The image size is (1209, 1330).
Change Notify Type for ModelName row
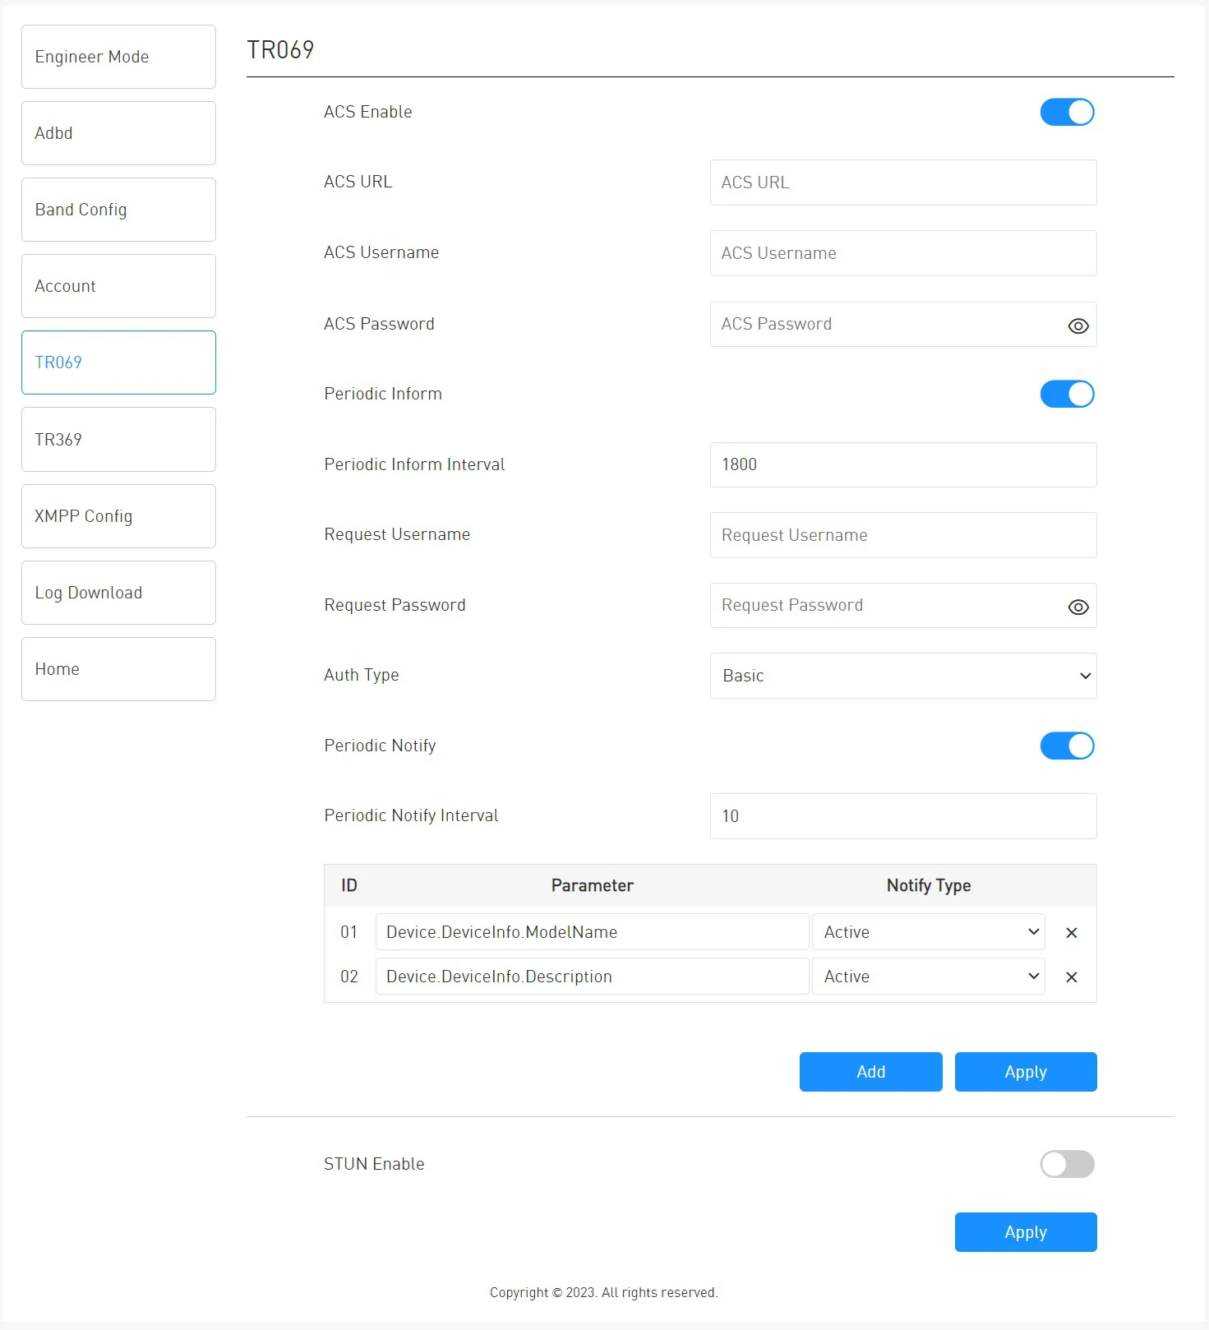click(x=929, y=932)
